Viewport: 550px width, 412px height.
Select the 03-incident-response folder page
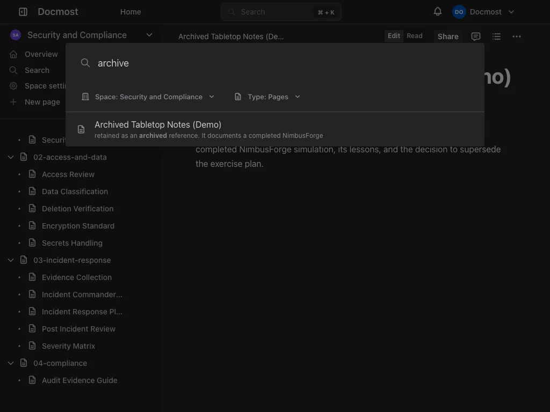72,260
